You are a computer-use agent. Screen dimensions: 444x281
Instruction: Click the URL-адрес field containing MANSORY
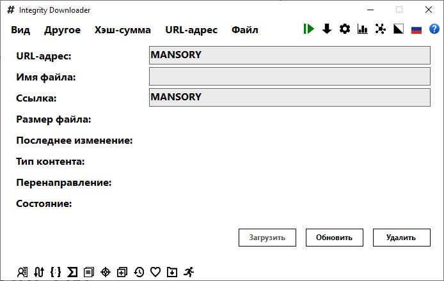point(290,55)
